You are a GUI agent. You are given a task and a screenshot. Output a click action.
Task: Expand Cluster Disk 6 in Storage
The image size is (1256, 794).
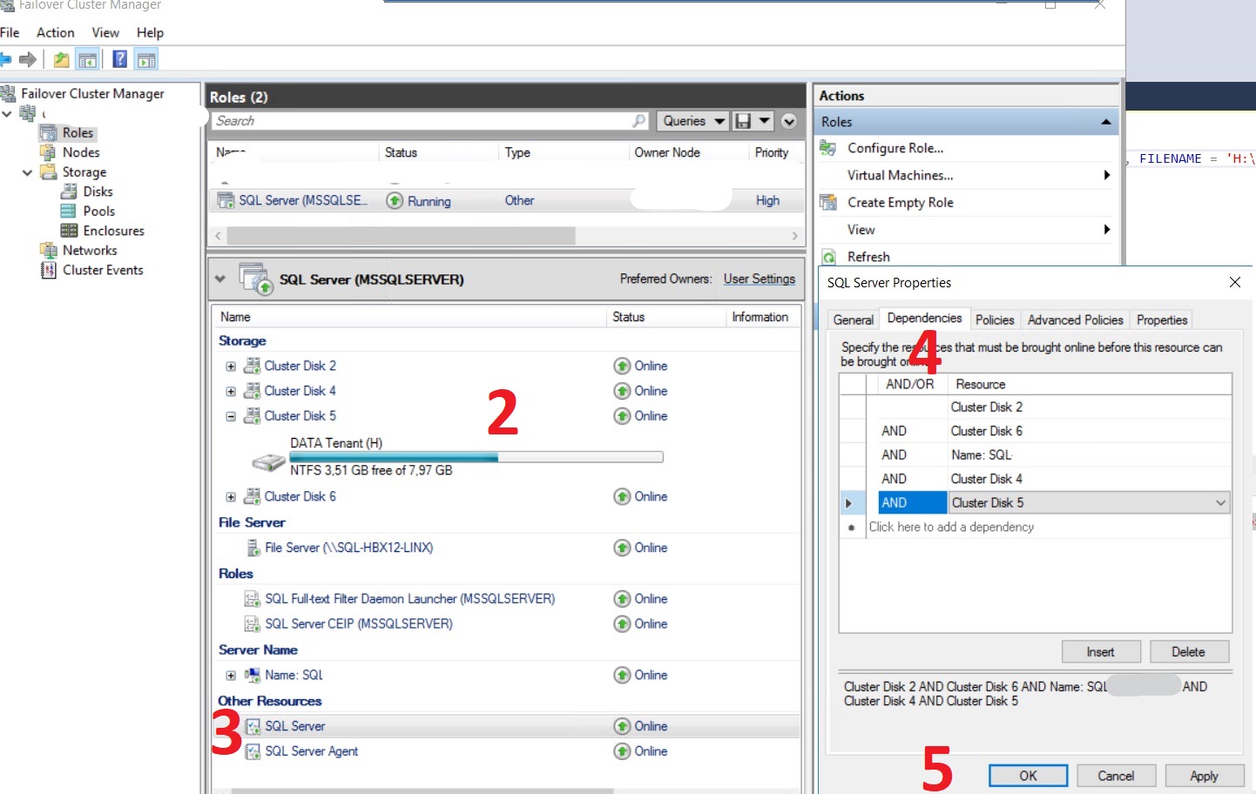tap(231, 497)
